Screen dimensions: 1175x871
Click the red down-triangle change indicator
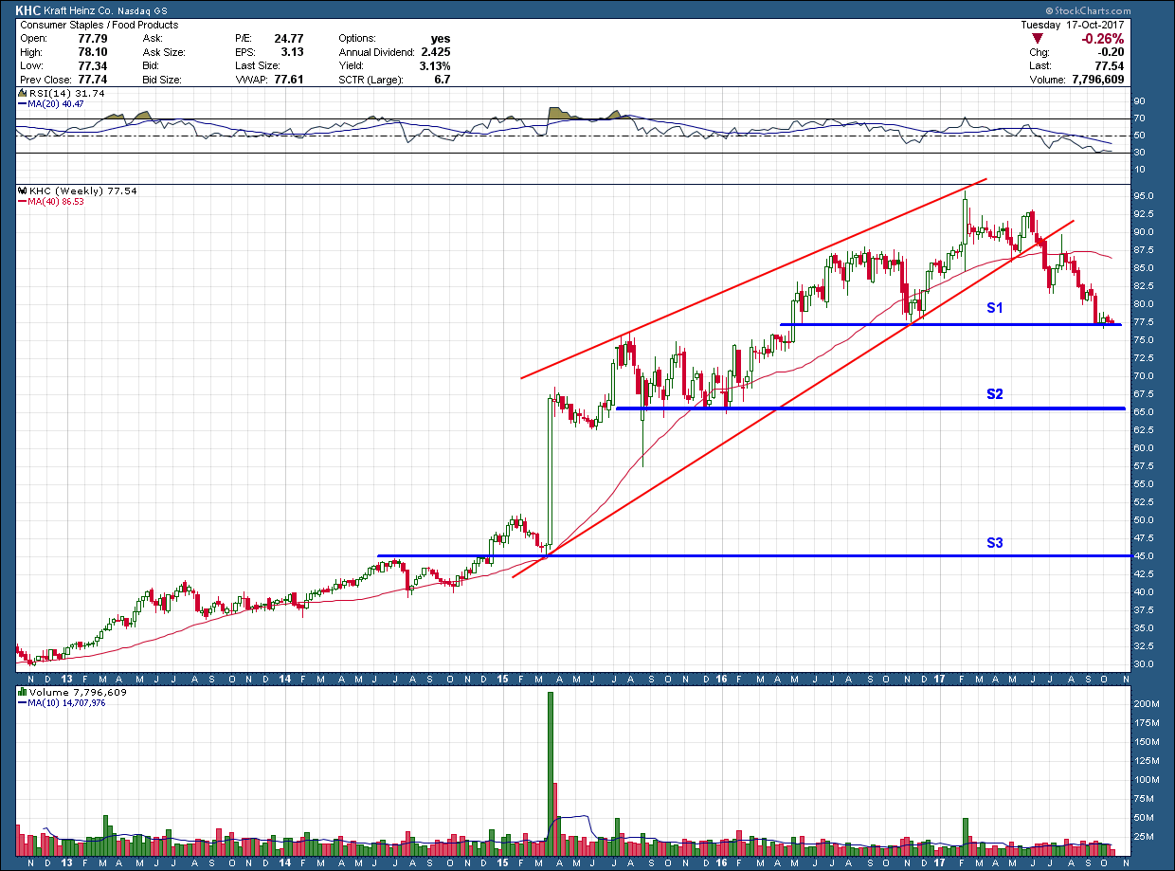1037,39
